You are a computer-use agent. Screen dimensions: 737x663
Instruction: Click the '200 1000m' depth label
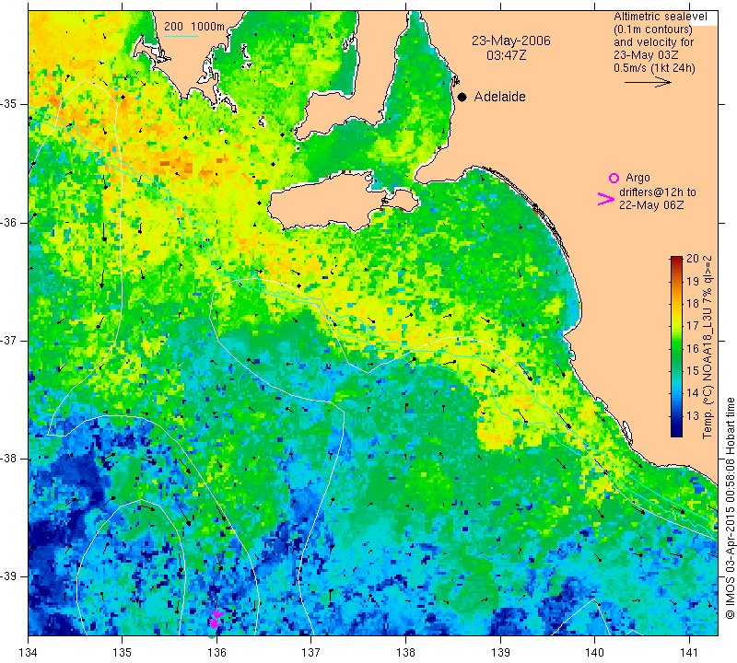194,27
